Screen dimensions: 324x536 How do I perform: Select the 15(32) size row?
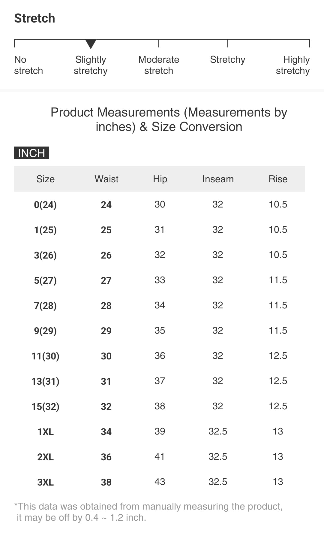[x=45, y=407]
